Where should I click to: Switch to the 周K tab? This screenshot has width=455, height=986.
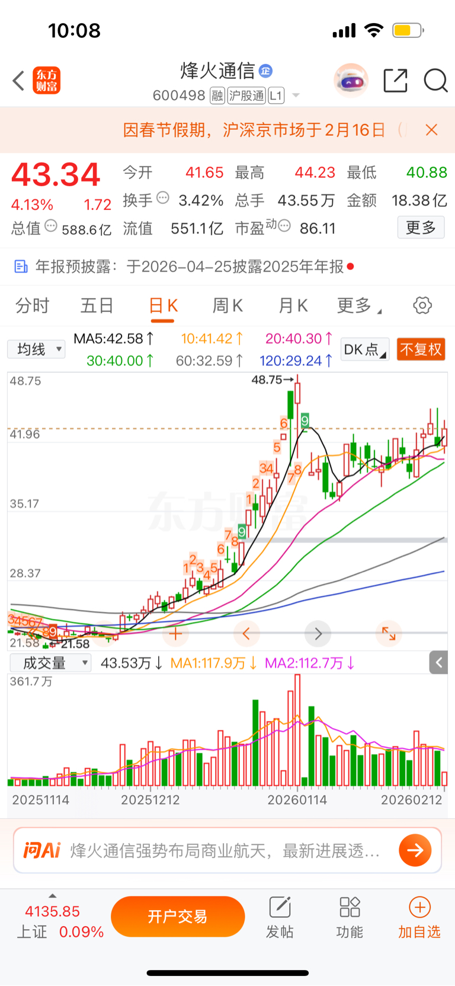pyautogui.click(x=227, y=306)
